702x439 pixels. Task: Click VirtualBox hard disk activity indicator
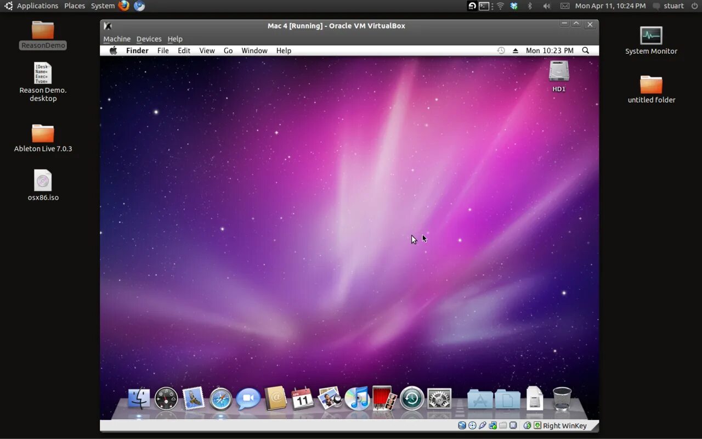[462, 426]
